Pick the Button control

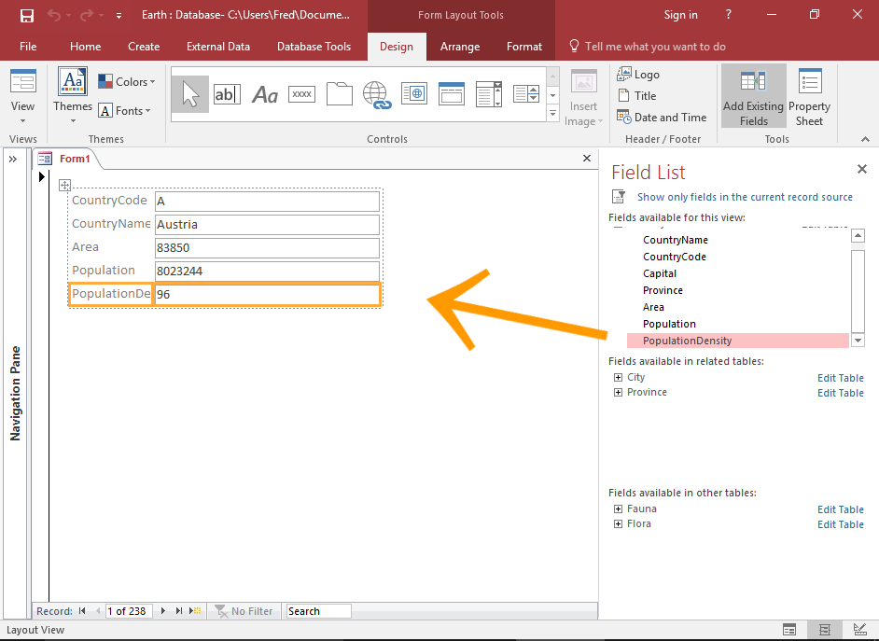pyautogui.click(x=301, y=94)
